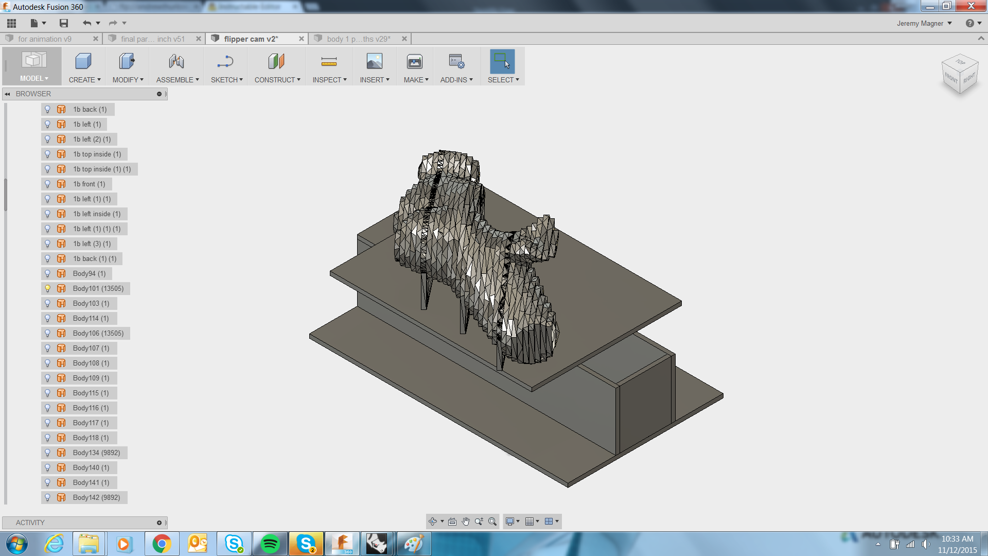The width and height of the screenshot is (988, 556).
Task: Click the Construct plane icon
Action: pos(276,61)
